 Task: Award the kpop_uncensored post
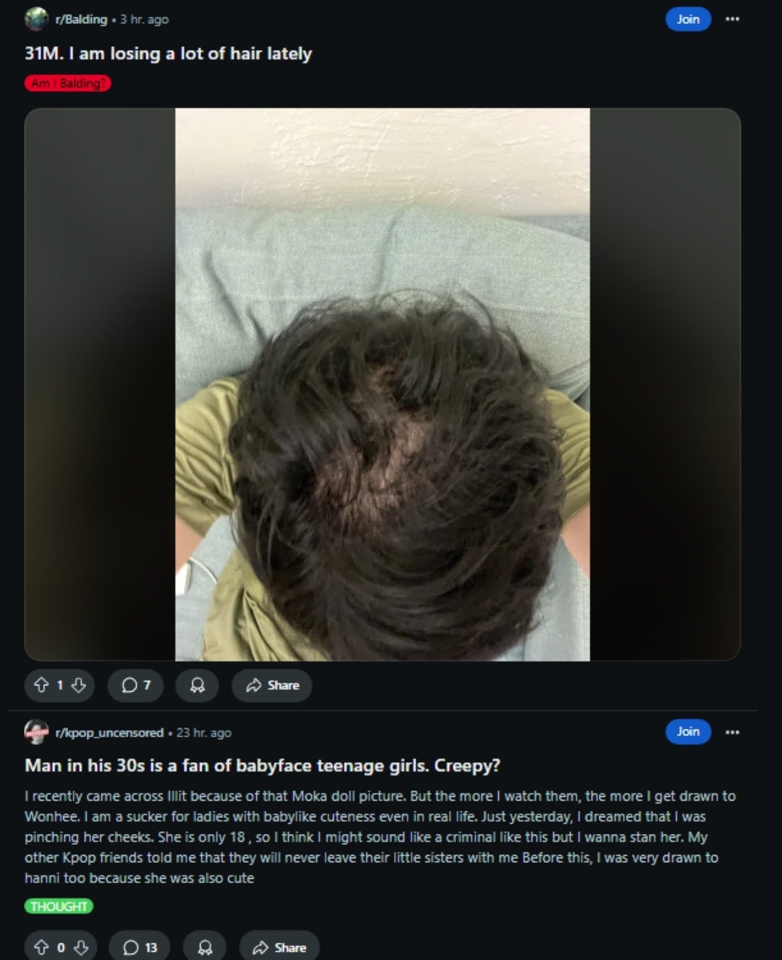pos(205,948)
